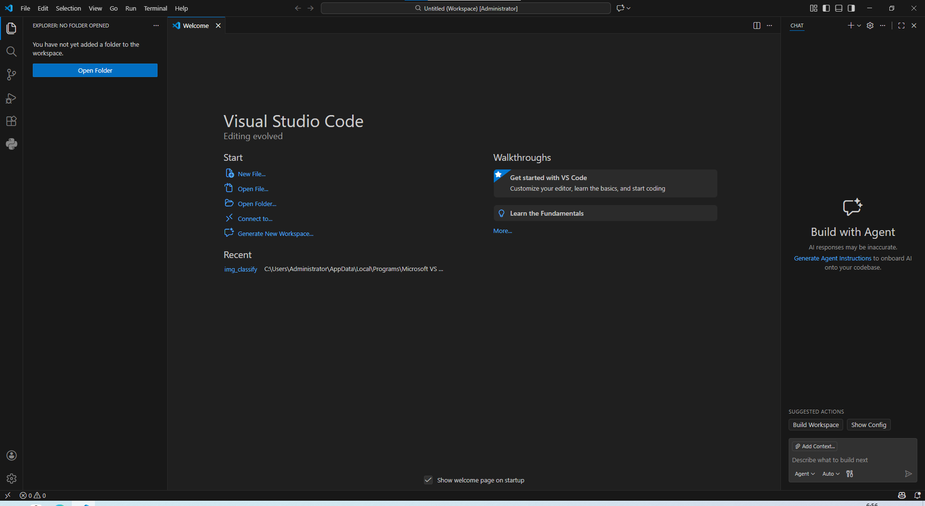Image resolution: width=925 pixels, height=506 pixels.
Task: Open the Search view in activity bar
Action: [12, 52]
